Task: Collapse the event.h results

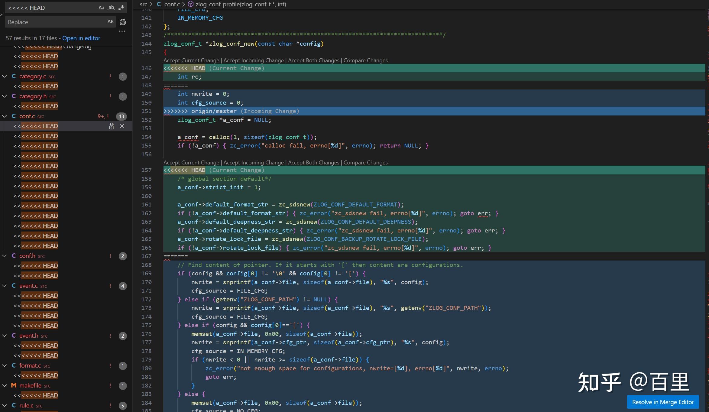Action: coord(5,336)
